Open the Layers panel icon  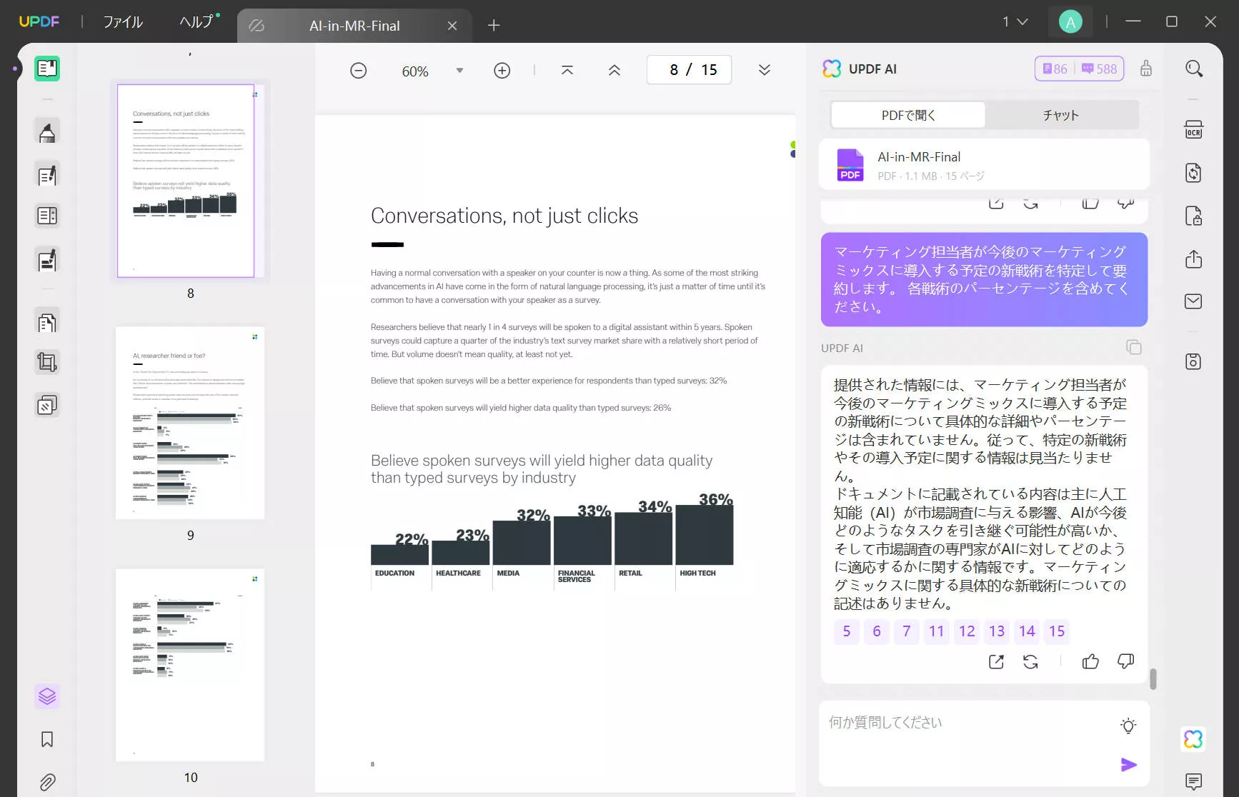coord(47,696)
